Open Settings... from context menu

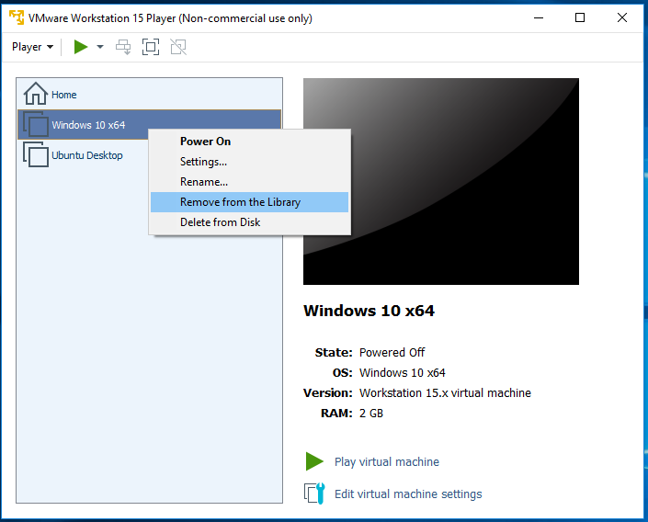249,162
